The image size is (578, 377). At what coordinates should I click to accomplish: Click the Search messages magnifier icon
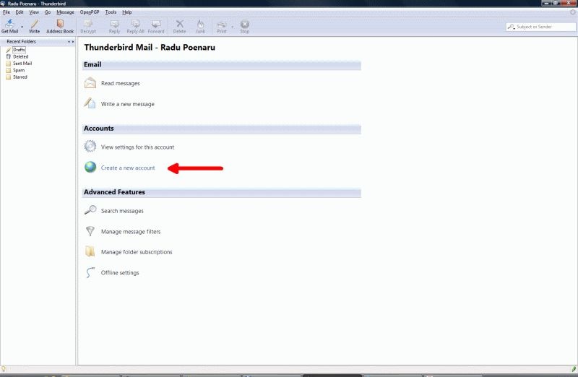click(x=90, y=209)
